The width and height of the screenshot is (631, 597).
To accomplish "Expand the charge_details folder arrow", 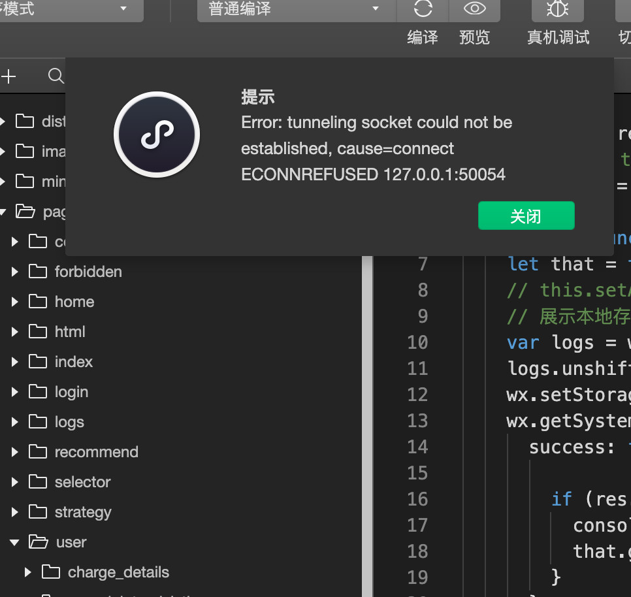I will pyautogui.click(x=28, y=572).
